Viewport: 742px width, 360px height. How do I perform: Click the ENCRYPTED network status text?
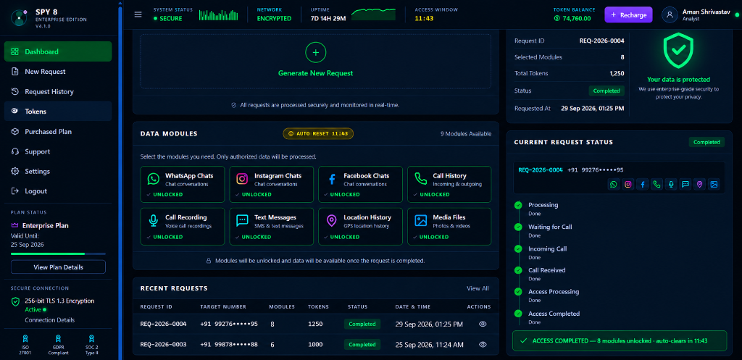pyautogui.click(x=274, y=18)
